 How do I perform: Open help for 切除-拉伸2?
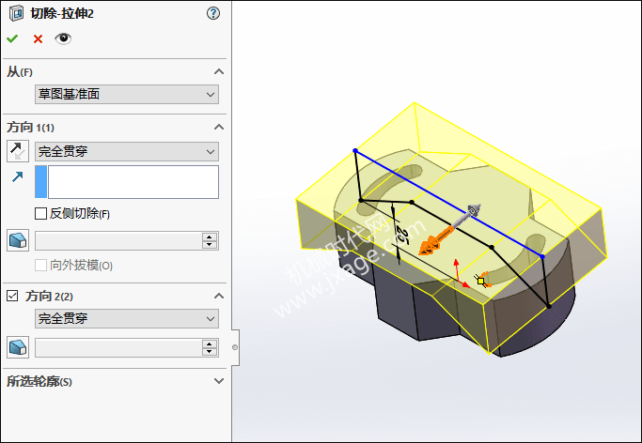tap(213, 13)
